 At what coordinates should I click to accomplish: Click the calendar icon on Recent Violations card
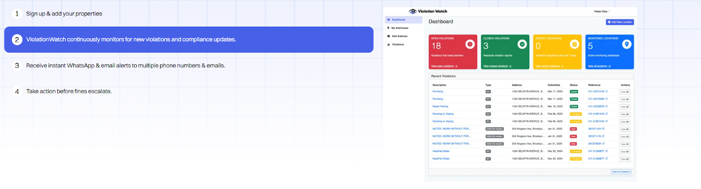click(x=574, y=44)
